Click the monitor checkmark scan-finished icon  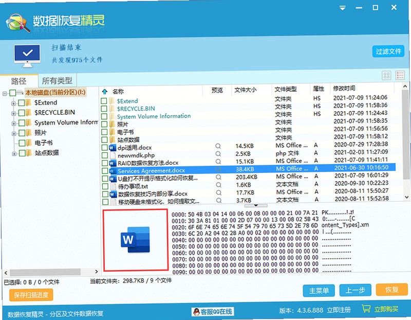click(27, 56)
